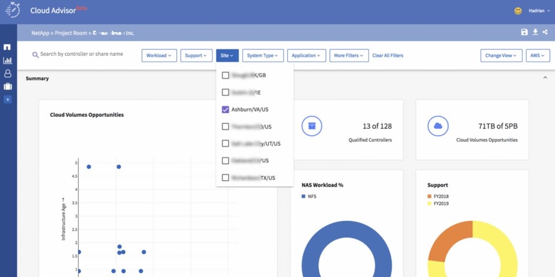The height and width of the screenshot is (277, 555).
Task: Click the smiley face feedback icon
Action: 518,11
